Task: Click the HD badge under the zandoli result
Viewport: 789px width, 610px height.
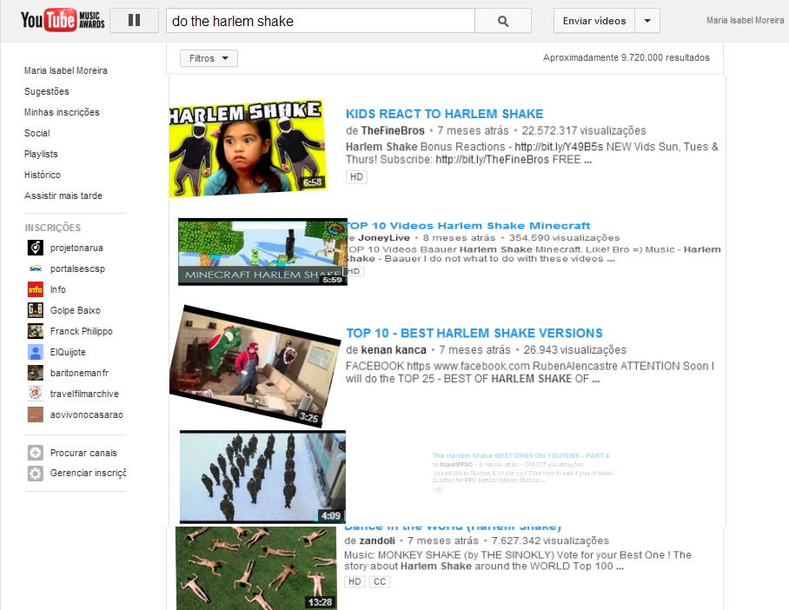Action: tap(355, 581)
